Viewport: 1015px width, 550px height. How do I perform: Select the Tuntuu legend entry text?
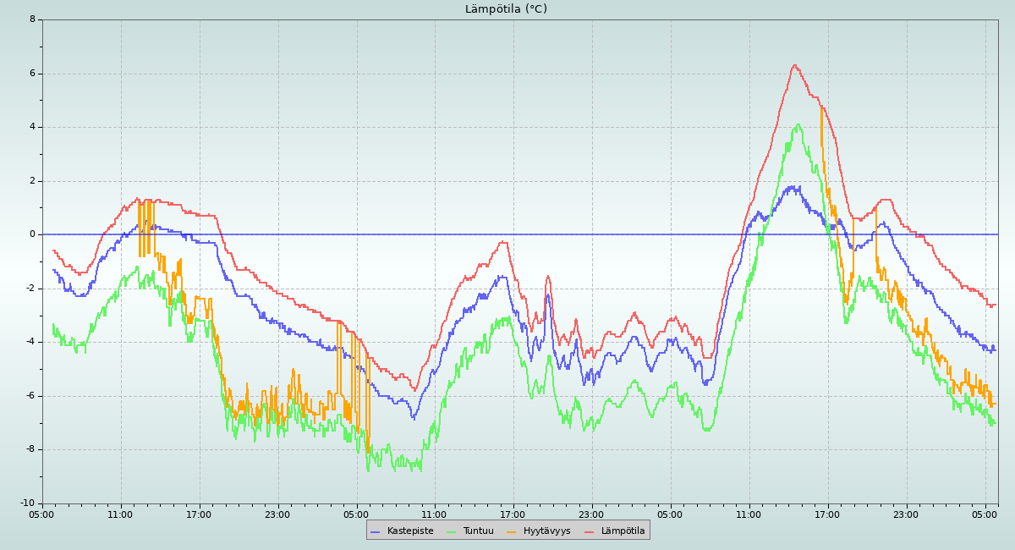point(478,531)
